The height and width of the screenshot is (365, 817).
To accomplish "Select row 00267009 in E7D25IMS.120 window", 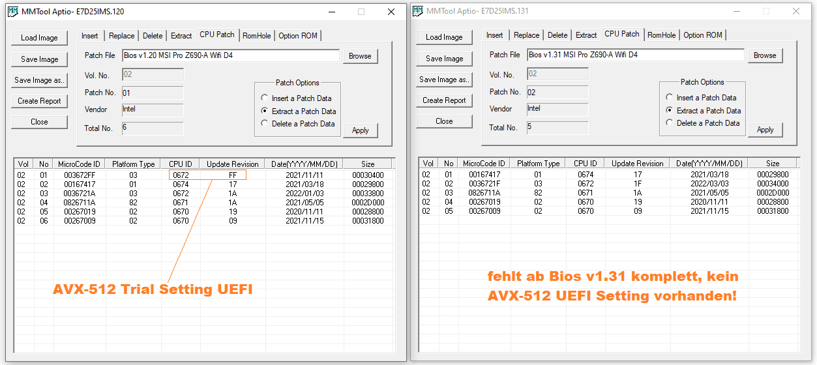I will click(x=203, y=221).
